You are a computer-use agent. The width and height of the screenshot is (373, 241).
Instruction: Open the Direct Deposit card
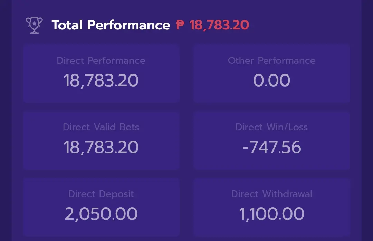[101, 207]
